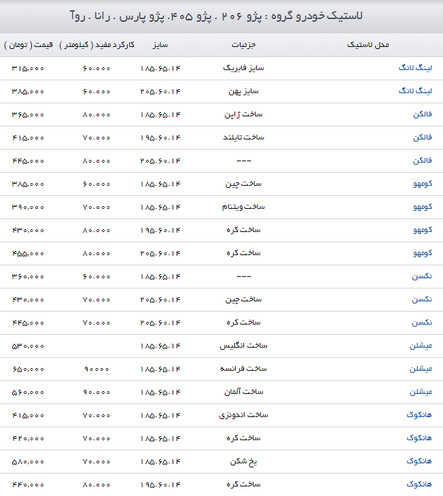Select size ۱۹۵.۶۰.۱۴ in ساخت تایلند row

(x=160, y=137)
